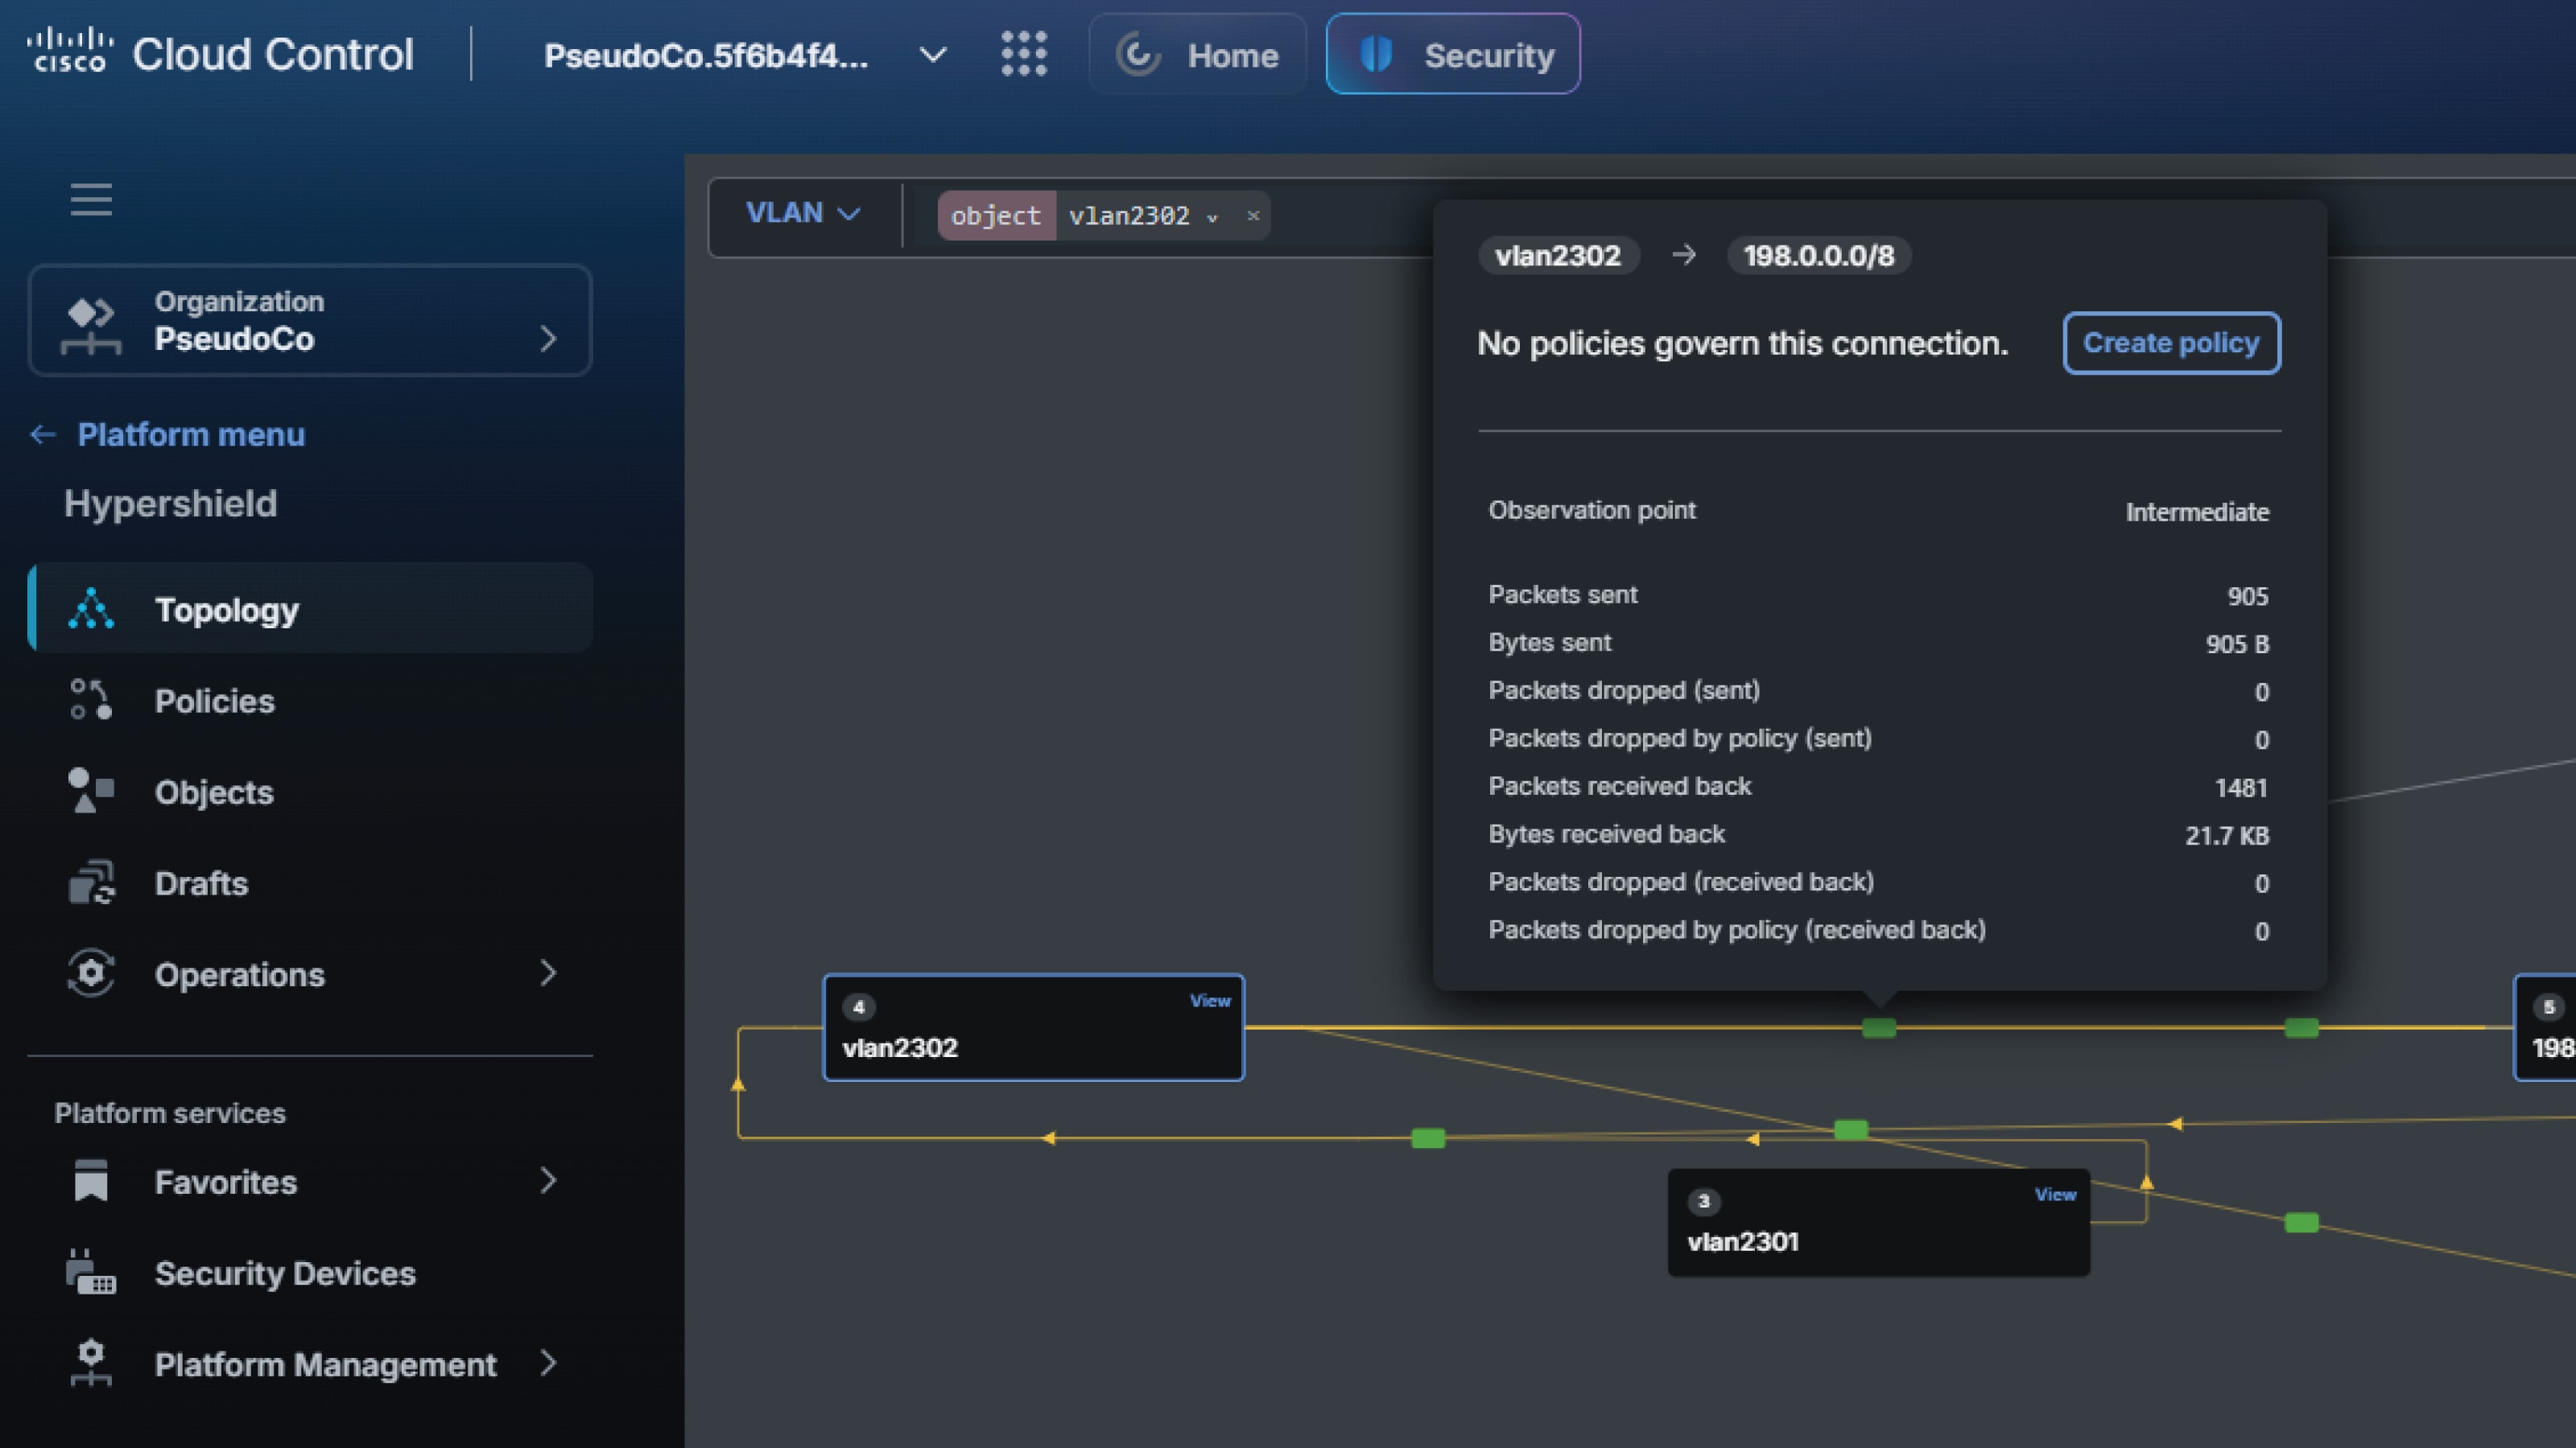Click the Packets sent value 905
The image size is (2576, 1448).
coord(2247,597)
